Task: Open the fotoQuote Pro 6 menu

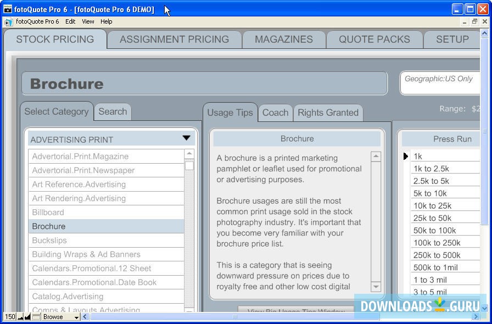Action: [37, 21]
